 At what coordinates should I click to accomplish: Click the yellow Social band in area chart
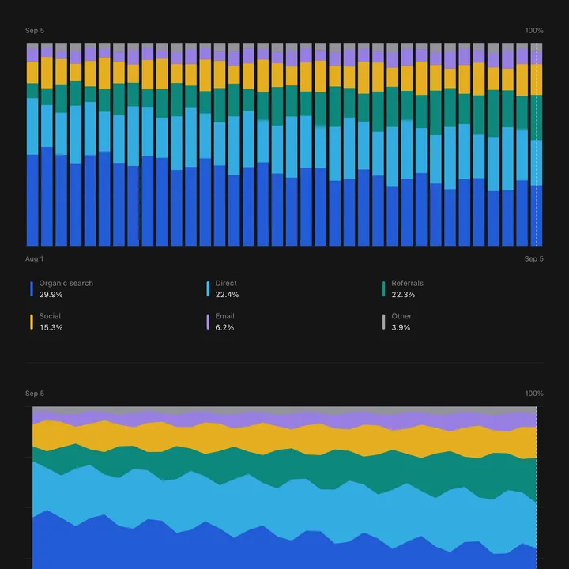click(284, 439)
